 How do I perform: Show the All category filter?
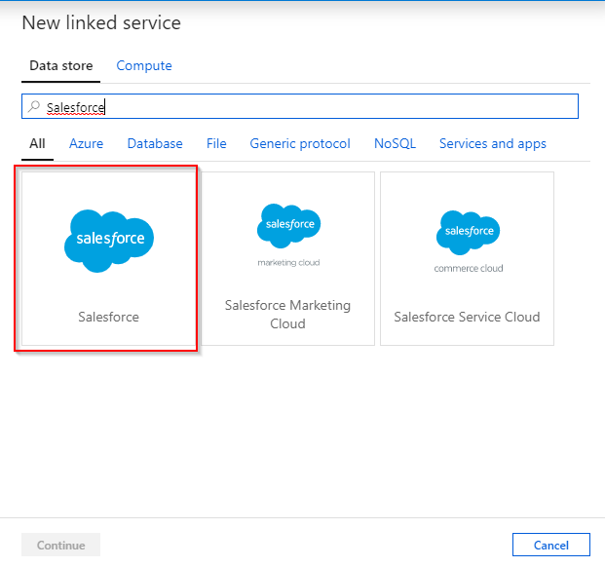[x=37, y=143]
